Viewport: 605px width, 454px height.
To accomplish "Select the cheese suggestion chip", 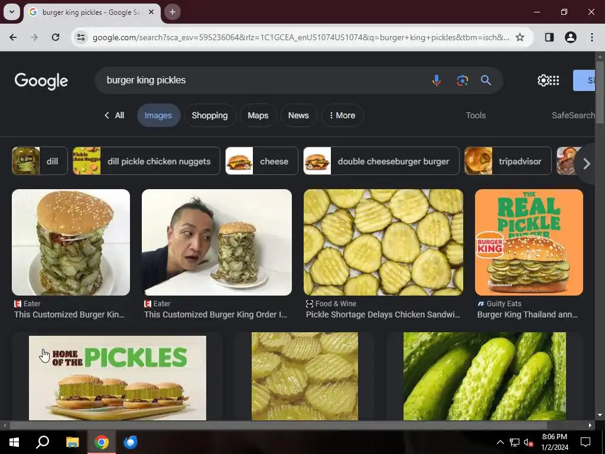I will (262, 161).
